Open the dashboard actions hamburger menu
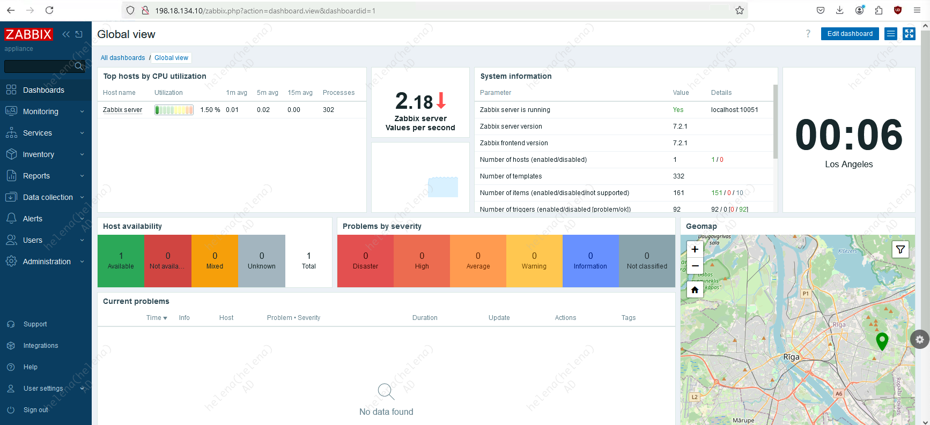Viewport: 930px width, 425px height. pos(890,34)
